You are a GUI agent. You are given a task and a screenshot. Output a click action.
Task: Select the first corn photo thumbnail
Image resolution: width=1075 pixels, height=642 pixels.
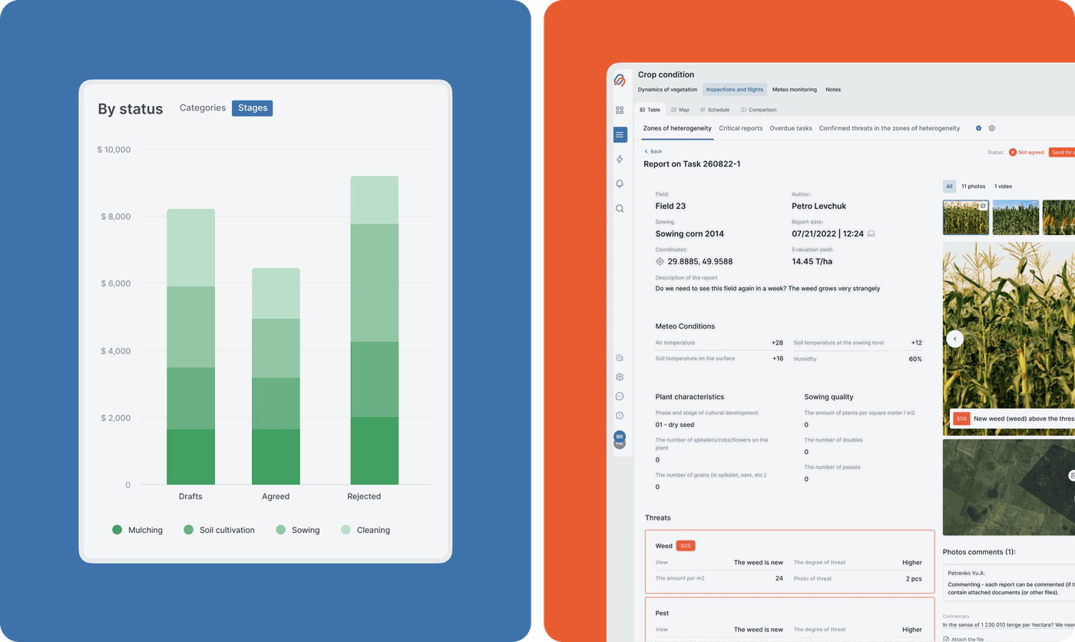[965, 217]
